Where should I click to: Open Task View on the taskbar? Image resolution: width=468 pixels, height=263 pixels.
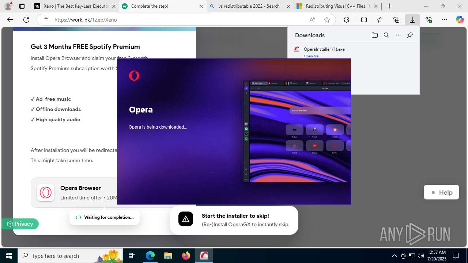tap(132, 256)
